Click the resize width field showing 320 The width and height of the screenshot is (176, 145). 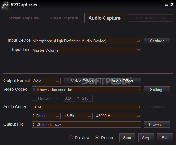point(69,98)
